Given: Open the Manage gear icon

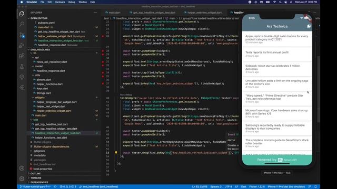Looking at the screenshot, I should 22,178.
